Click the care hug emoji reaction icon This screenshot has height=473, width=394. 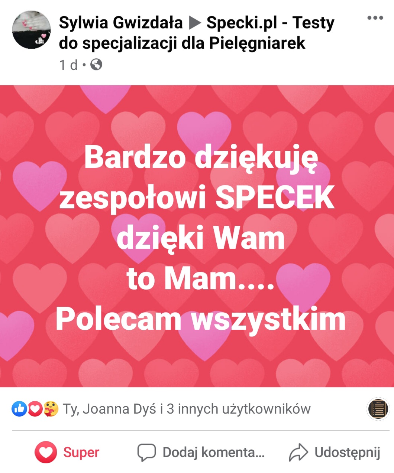(x=51, y=409)
